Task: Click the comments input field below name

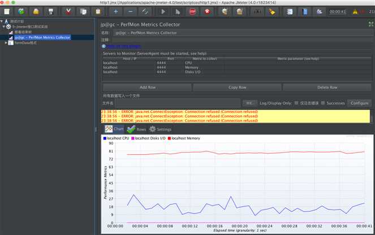Action: click(243, 40)
